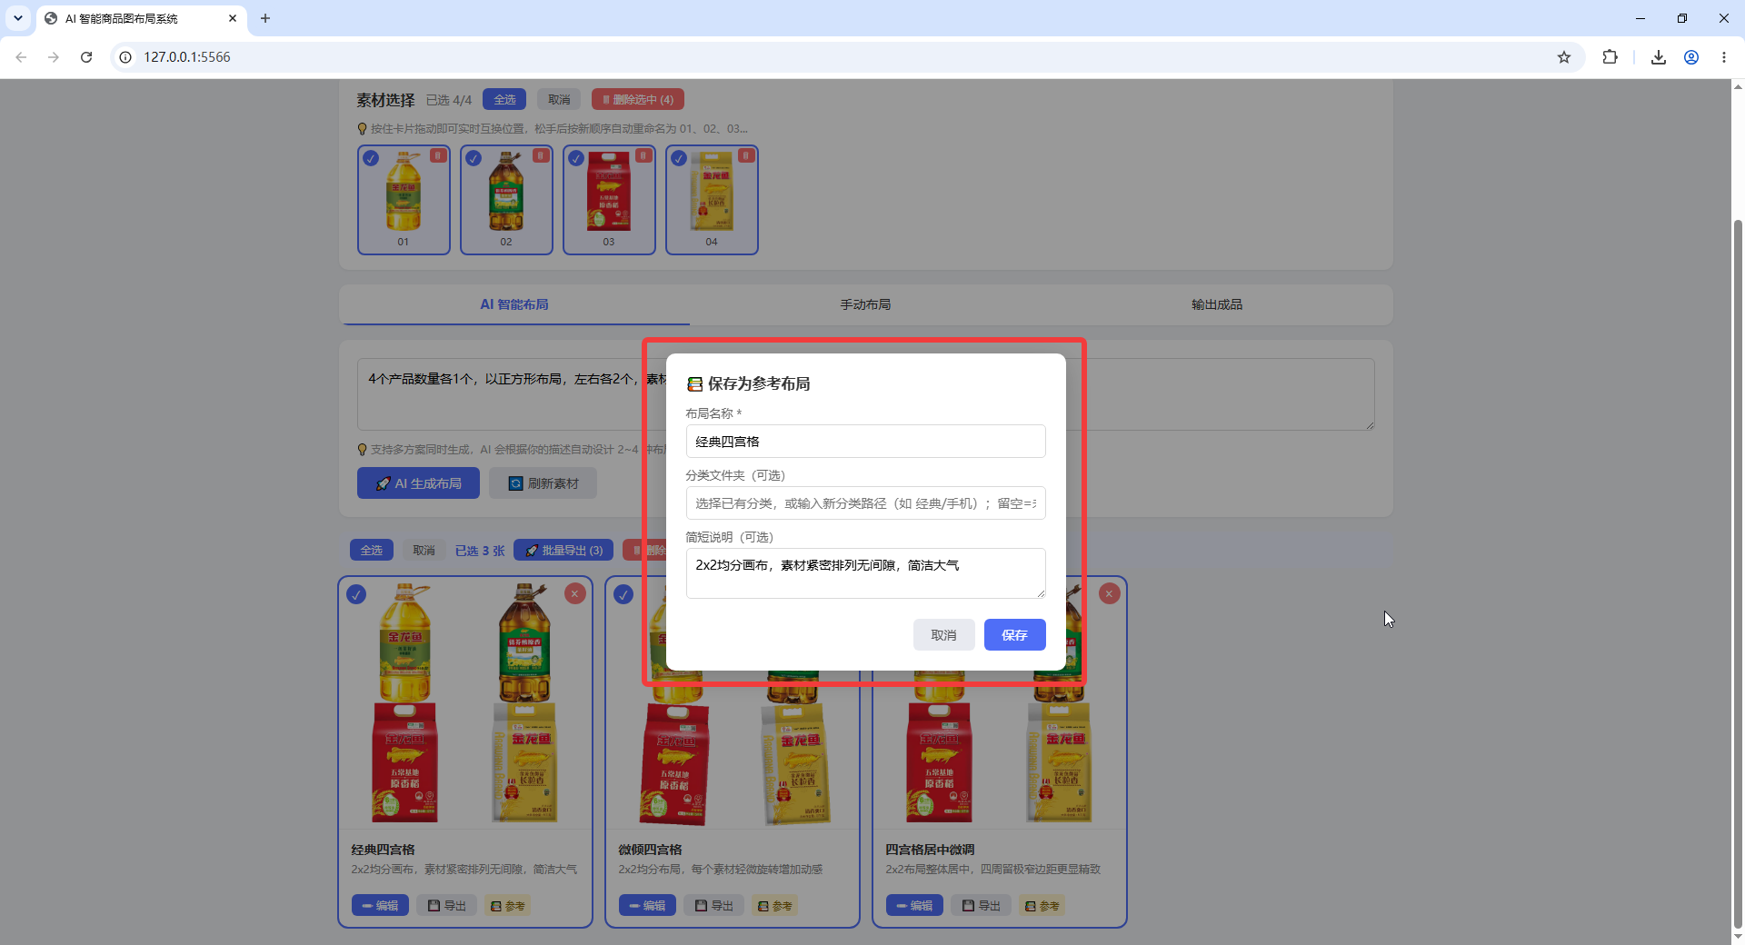Open the browser tab search chevron
Screen dimensions: 1745x945
coord(18,18)
